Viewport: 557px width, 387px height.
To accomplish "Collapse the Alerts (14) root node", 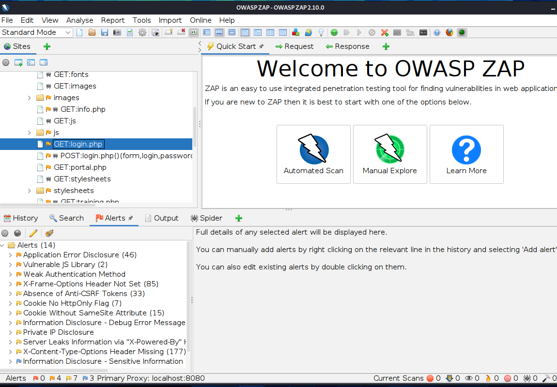I will 3,245.
